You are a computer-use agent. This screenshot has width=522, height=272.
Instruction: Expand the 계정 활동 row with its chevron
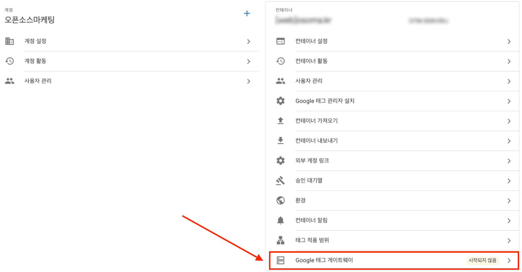(x=248, y=61)
